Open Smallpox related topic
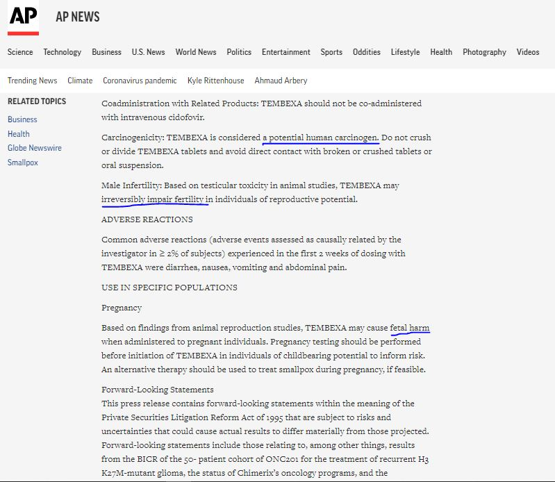 (x=23, y=163)
